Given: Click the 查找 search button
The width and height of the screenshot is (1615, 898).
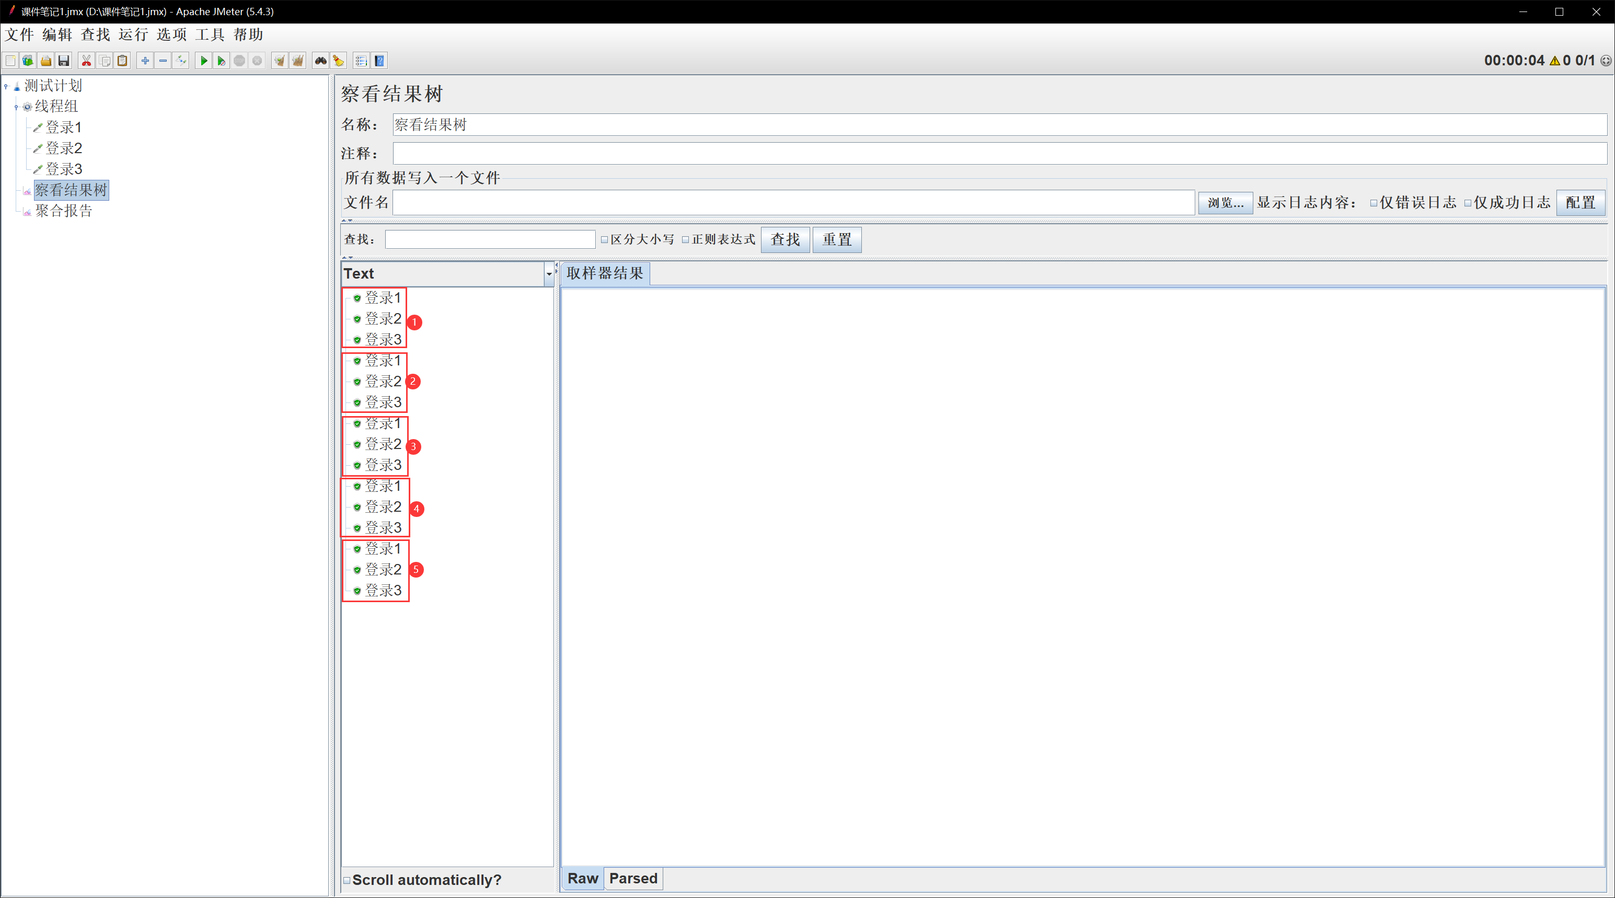Looking at the screenshot, I should 785,239.
